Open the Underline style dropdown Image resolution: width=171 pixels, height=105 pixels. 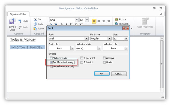pyautogui.click(x=99, y=48)
